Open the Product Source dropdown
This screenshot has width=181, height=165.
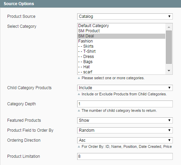click(125, 16)
